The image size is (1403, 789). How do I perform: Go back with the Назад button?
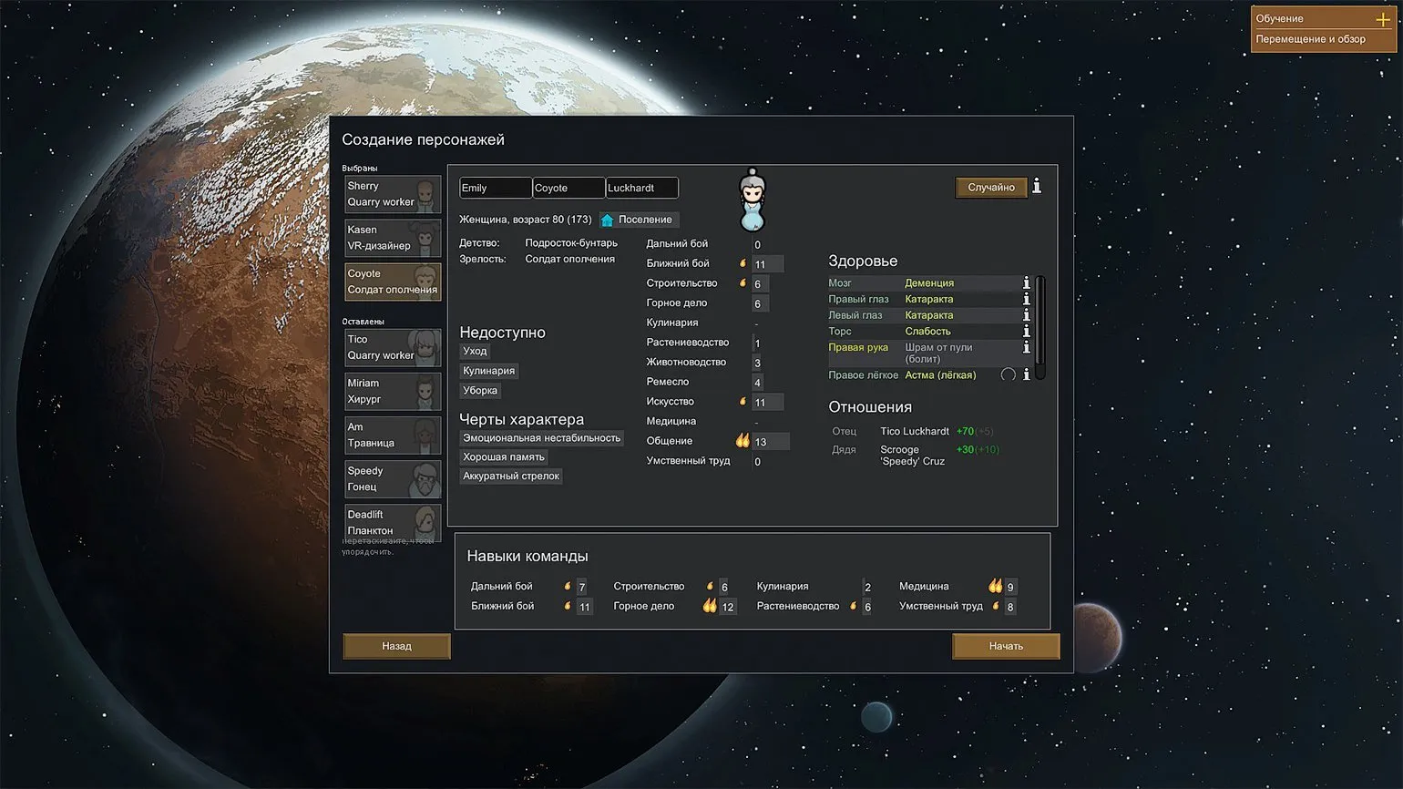396,646
